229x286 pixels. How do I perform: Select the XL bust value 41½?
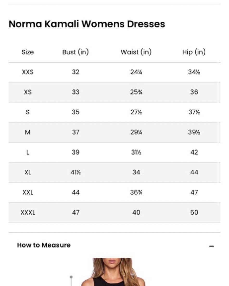pos(76,172)
